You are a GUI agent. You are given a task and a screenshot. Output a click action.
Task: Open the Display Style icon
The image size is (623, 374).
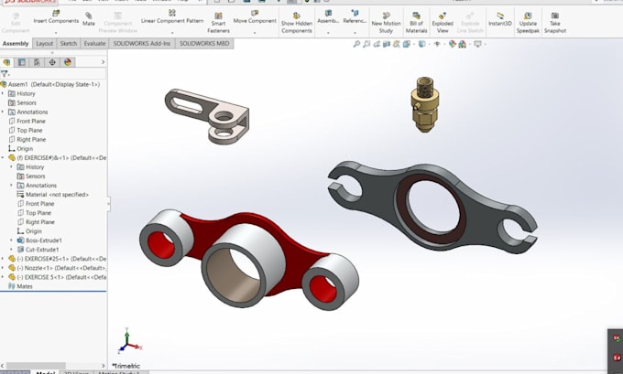click(x=421, y=44)
